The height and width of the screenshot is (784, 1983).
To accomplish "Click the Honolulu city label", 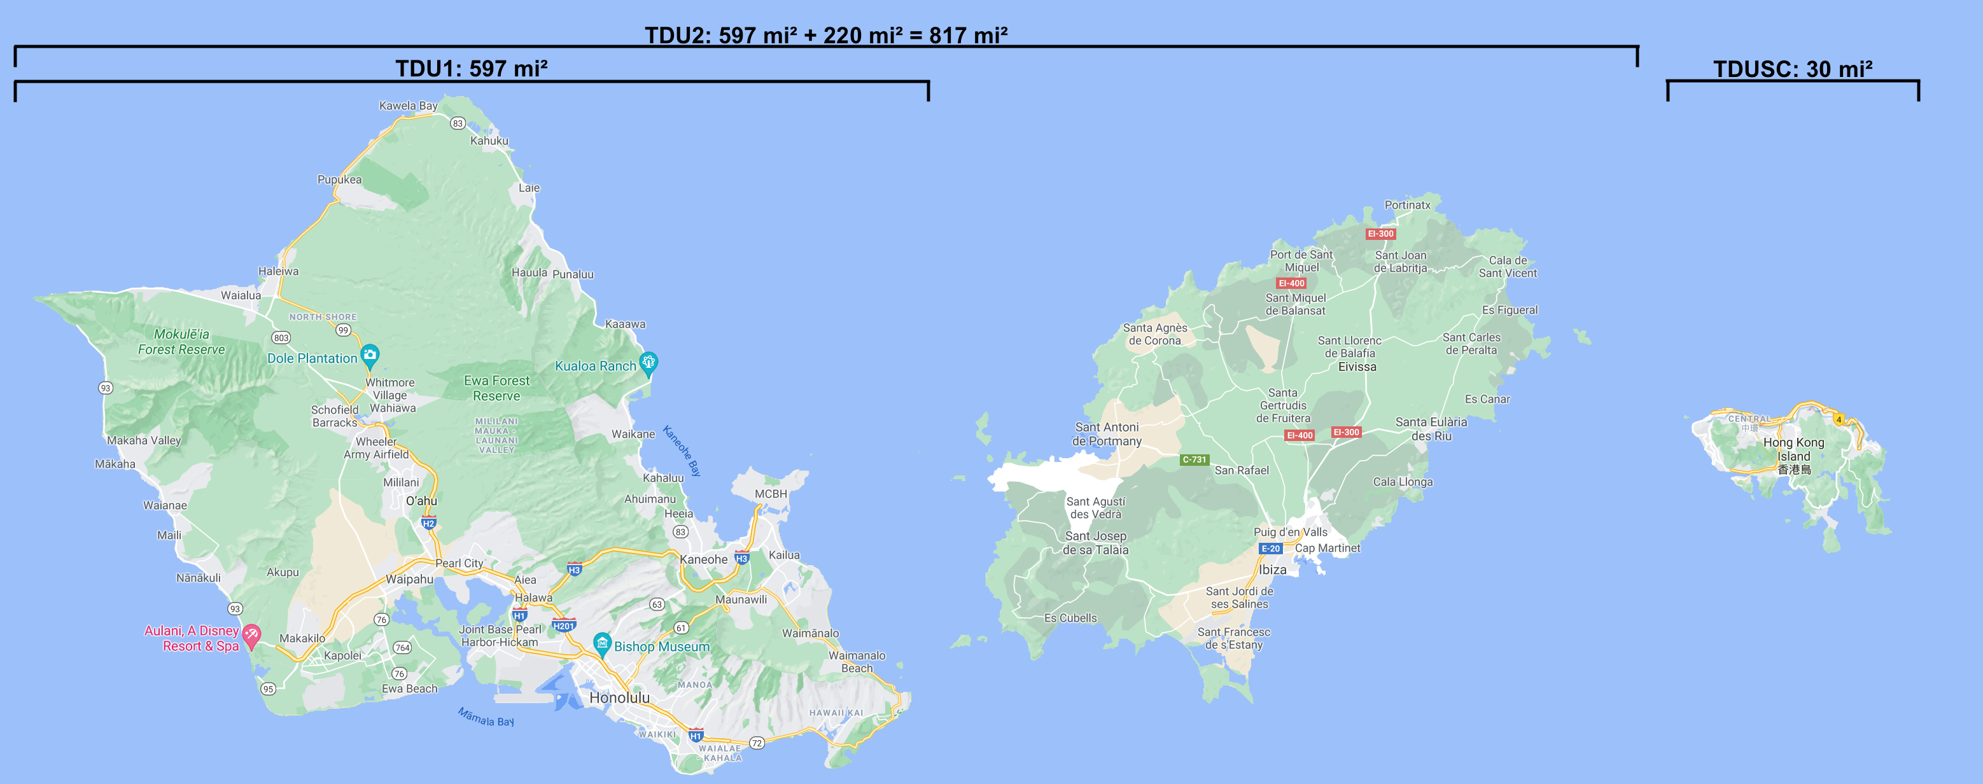I will (x=619, y=697).
